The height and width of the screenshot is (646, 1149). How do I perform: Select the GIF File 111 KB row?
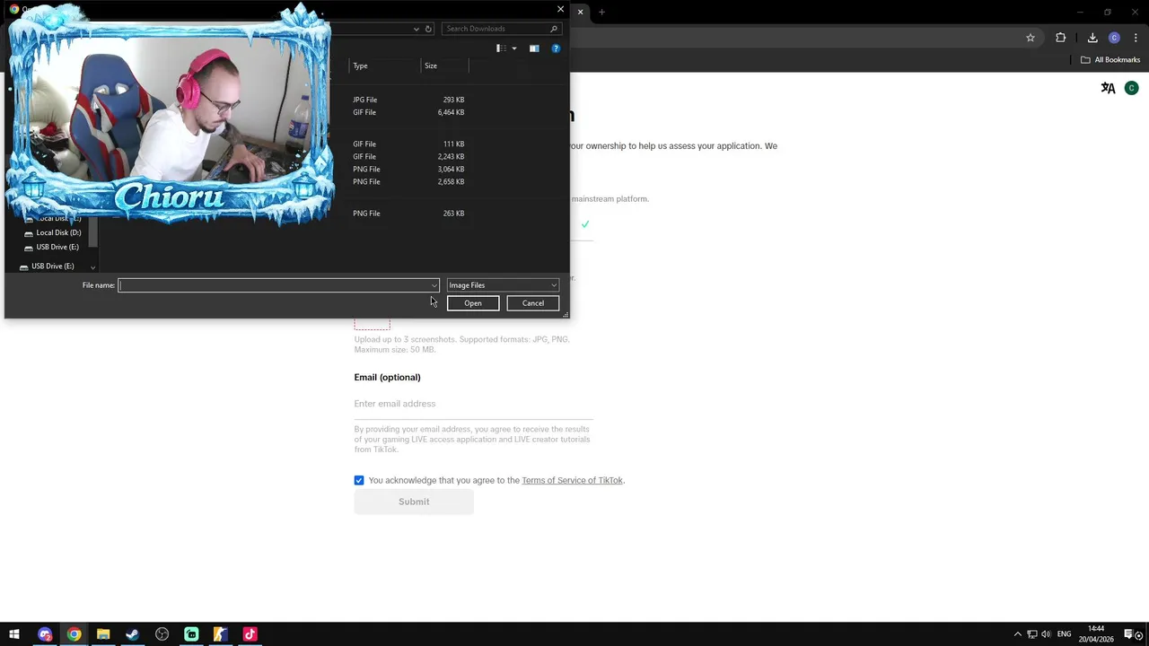(x=408, y=144)
